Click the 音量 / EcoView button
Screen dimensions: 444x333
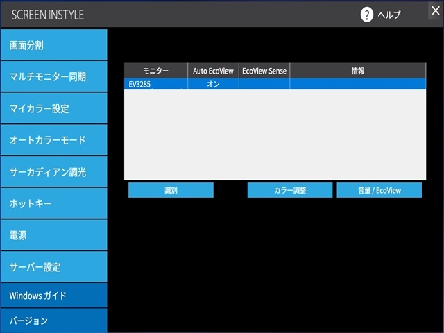tap(379, 190)
